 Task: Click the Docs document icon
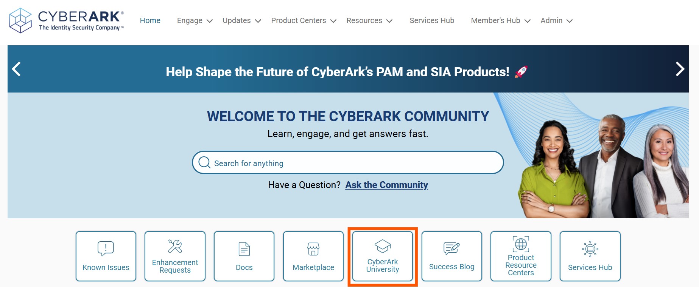[244, 249]
